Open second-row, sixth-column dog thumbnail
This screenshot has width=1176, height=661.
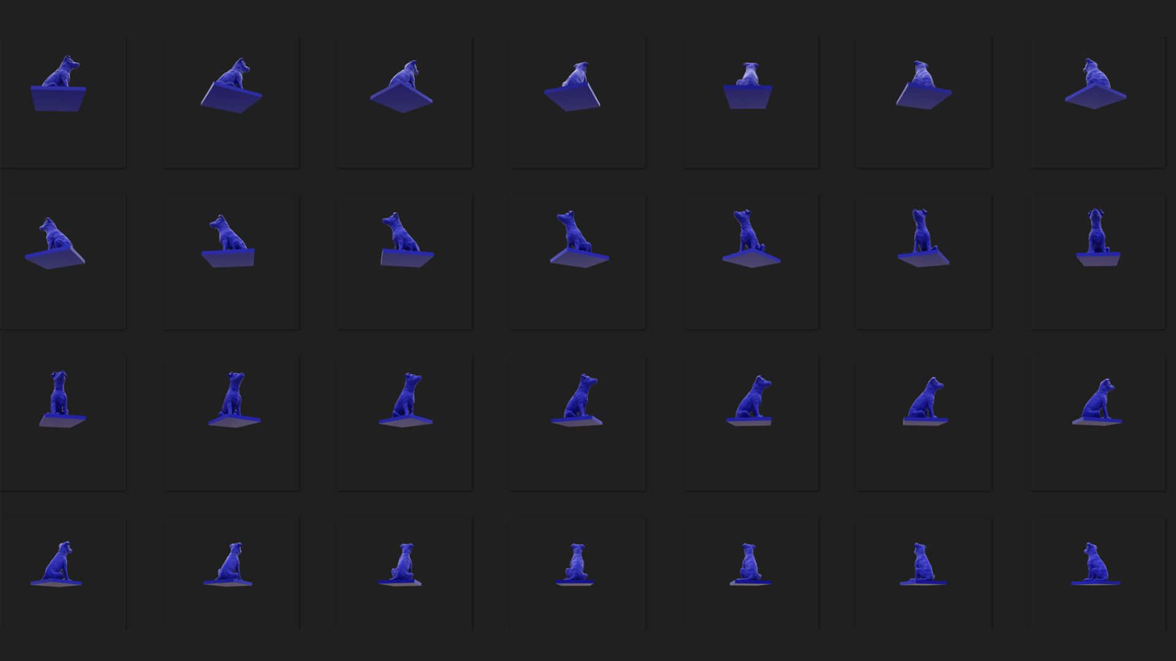(924, 262)
